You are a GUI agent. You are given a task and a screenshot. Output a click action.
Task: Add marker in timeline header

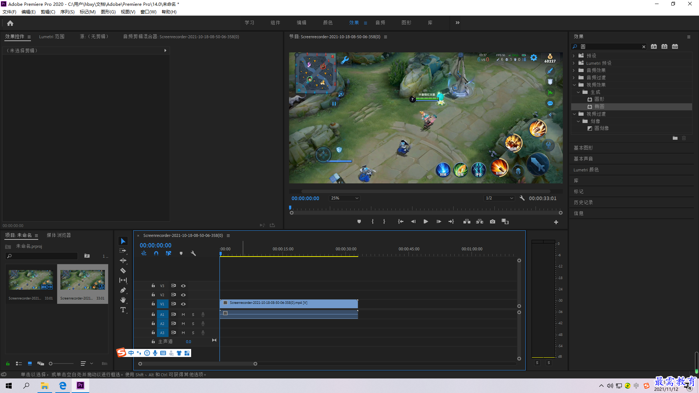[181, 253]
